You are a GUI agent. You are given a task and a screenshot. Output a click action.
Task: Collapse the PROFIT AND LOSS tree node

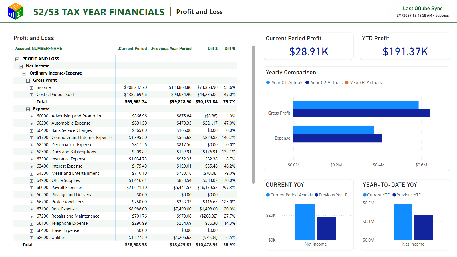point(17,59)
